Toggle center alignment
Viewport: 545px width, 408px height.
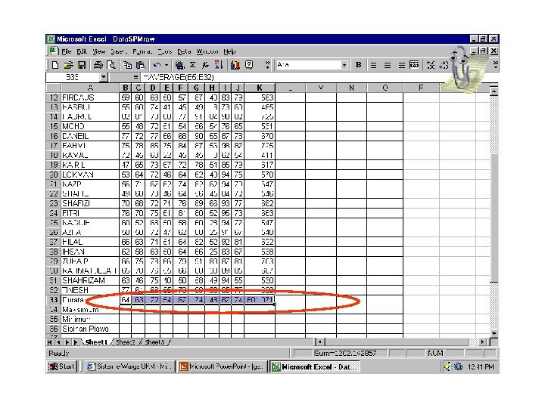pos(388,65)
